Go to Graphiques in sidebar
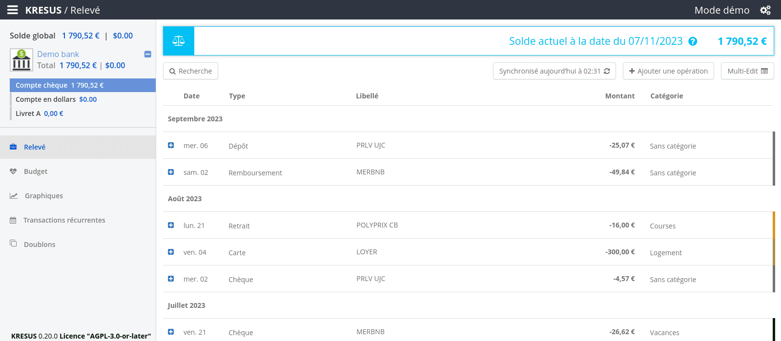The width and height of the screenshot is (781, 341). (x=43, y=196)
